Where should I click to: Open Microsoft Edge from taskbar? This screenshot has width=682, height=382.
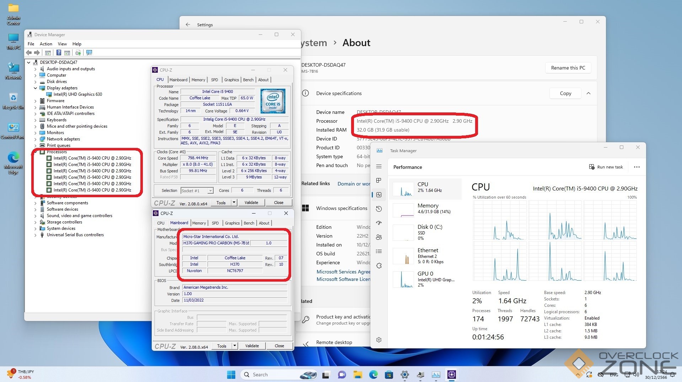tap(373, 375)
